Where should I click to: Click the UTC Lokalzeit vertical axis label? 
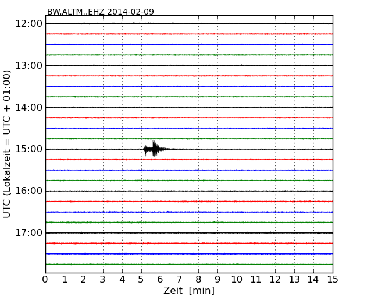coord(7,144)
